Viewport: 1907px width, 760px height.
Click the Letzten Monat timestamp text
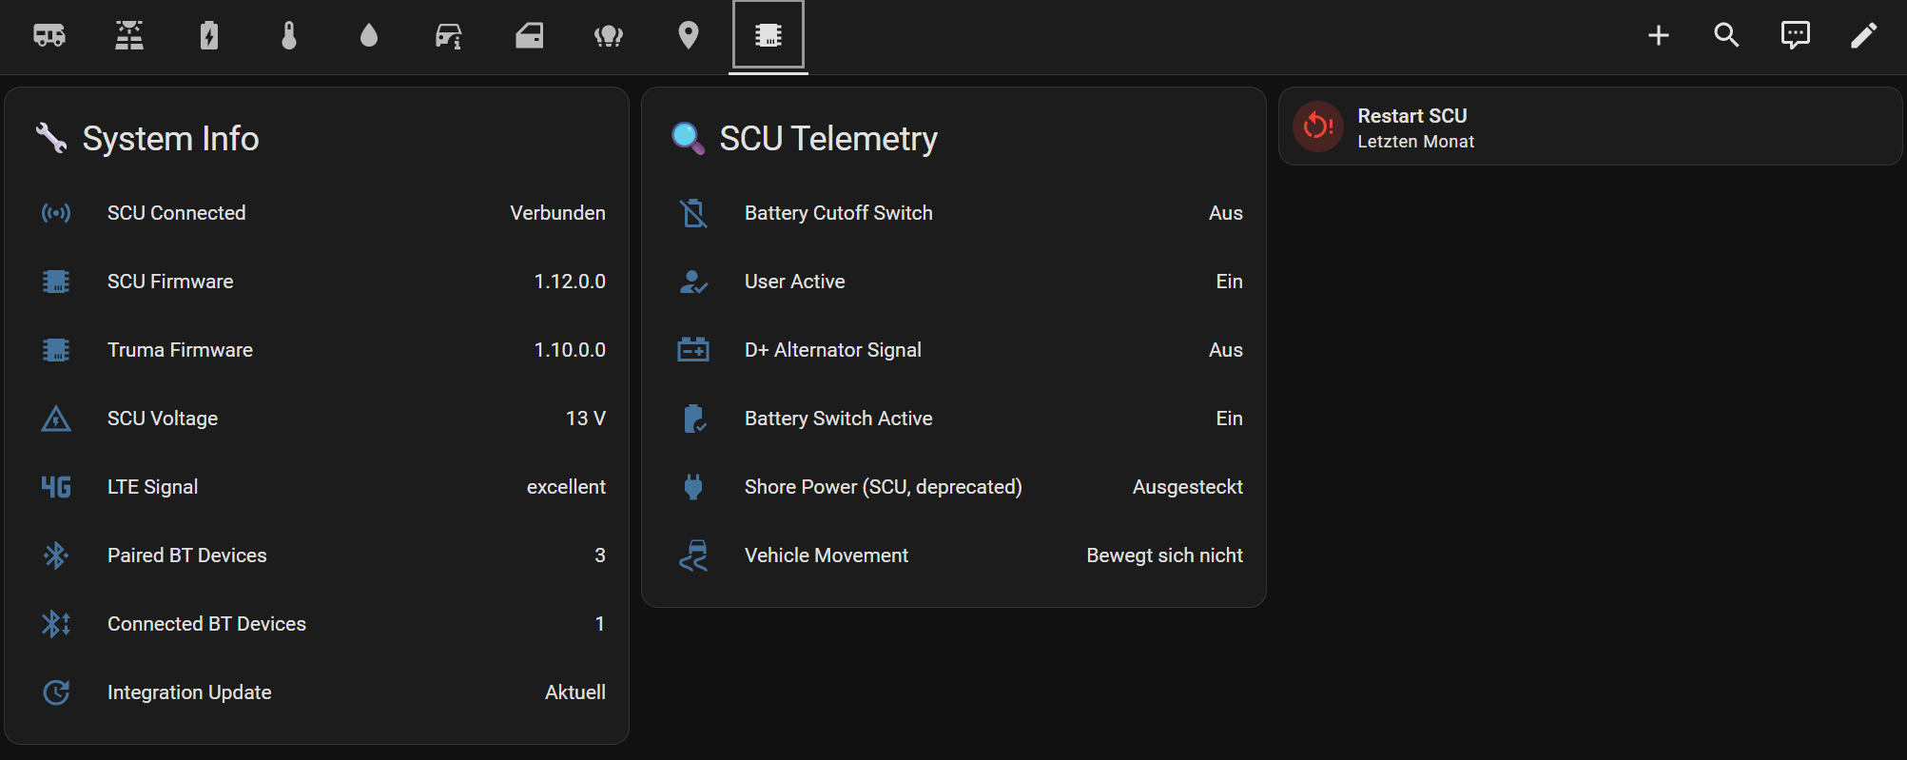(x=1415, y=142)
